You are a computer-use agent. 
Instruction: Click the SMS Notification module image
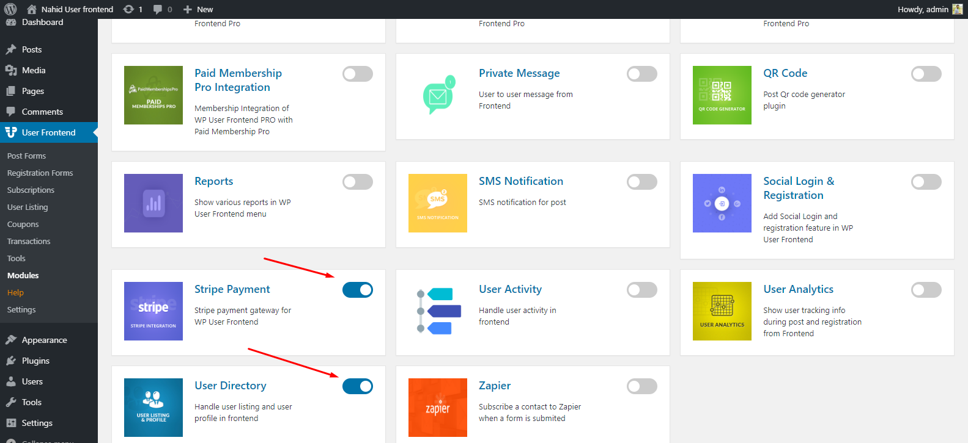tap(438, 203)
